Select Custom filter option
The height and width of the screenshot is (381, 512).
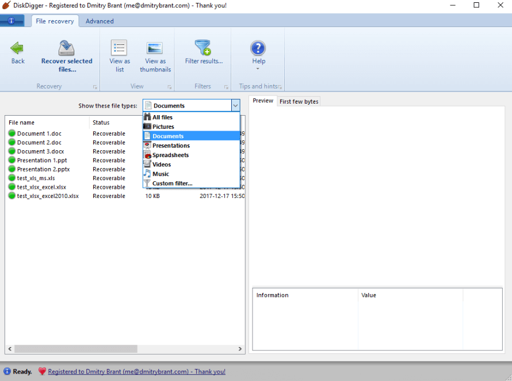tap(172, 184)
